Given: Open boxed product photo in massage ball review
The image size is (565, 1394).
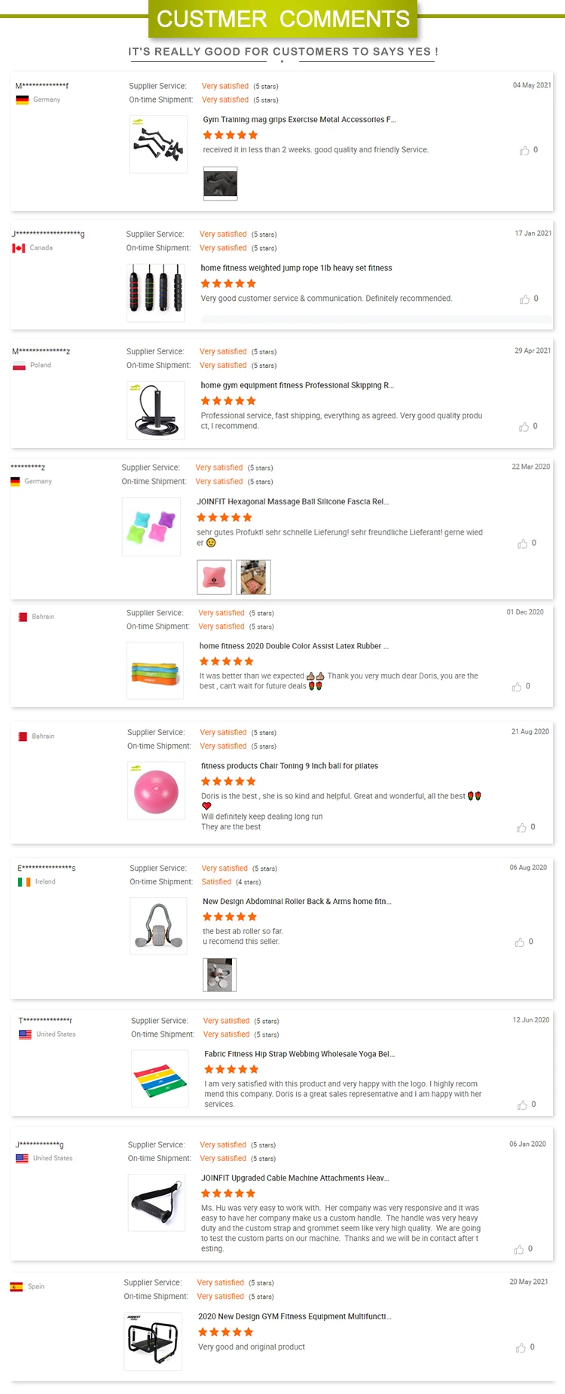Looking at the screenshot, I should click(x=253, y=578).
